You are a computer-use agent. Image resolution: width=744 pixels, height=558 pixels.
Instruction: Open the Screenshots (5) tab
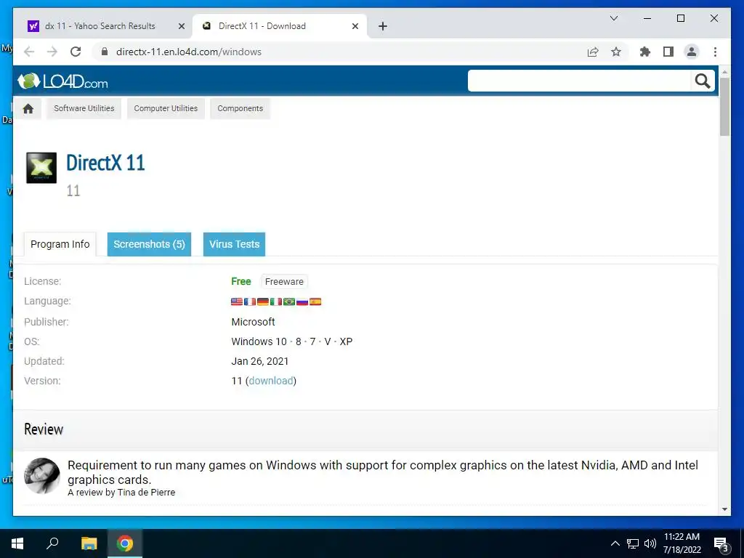click(149, 244)
